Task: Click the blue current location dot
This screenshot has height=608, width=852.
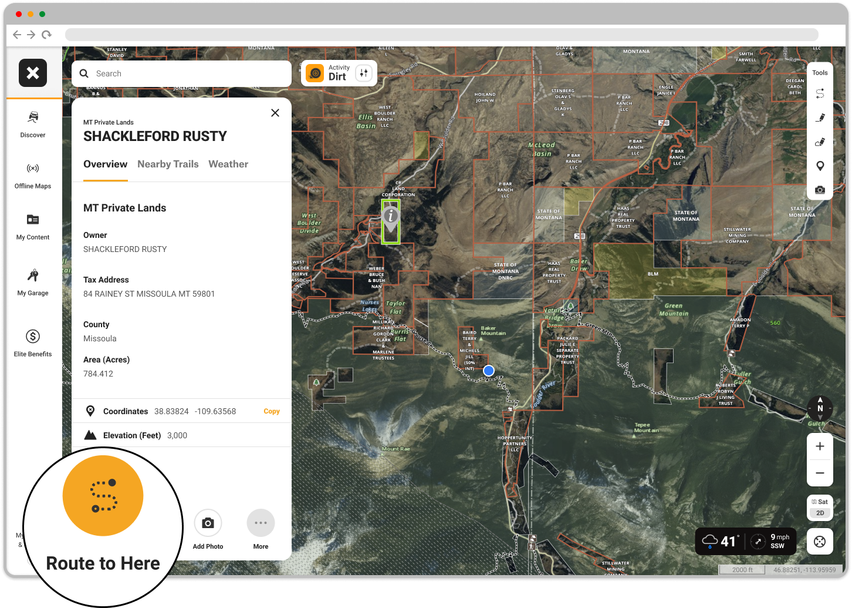Action: click(x=488, y=371)
